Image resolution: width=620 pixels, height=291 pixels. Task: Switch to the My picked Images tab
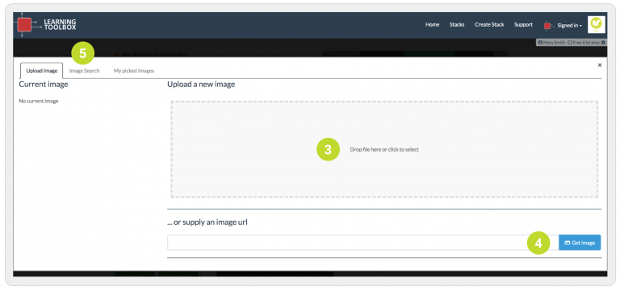[x=134, y=71]
